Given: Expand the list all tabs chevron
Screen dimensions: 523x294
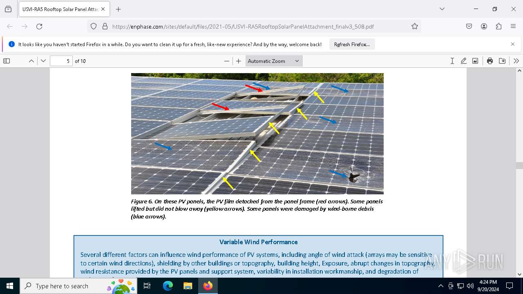Looking at the screenshot, I should [x=442, y=9].
